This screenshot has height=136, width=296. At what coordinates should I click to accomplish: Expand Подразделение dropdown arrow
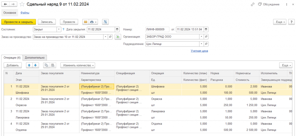(x=201, y=44)
